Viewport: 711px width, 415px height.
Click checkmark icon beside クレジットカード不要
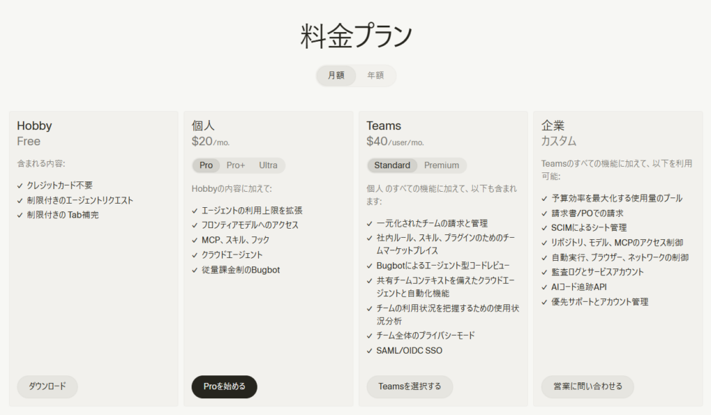20,186
